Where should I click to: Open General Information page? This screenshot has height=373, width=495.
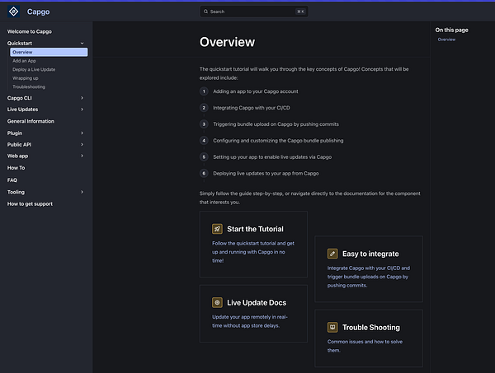click(x=31, y=121)
